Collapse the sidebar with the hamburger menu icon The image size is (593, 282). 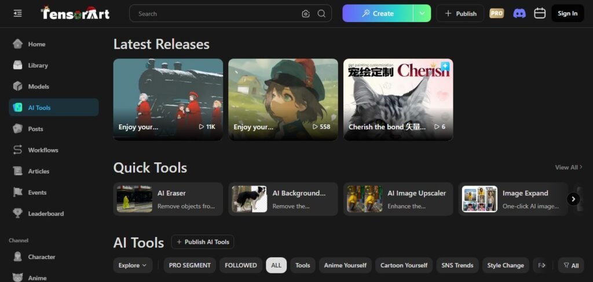pos(17,13)
